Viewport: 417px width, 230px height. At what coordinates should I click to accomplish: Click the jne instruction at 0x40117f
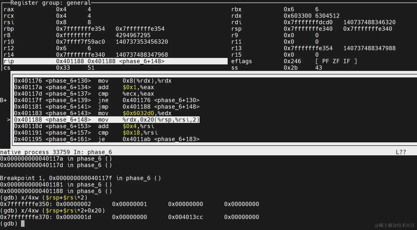pos(107,100)
